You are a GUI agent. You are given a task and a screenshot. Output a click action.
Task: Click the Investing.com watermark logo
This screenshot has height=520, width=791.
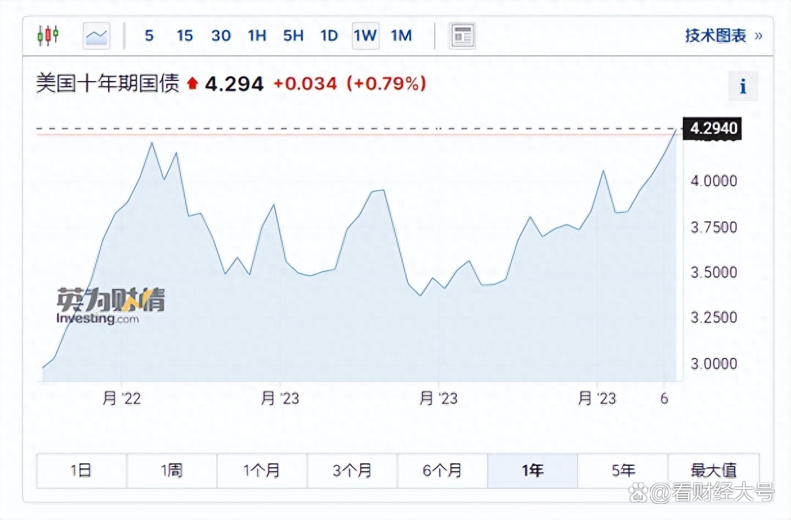pos(110,307)
